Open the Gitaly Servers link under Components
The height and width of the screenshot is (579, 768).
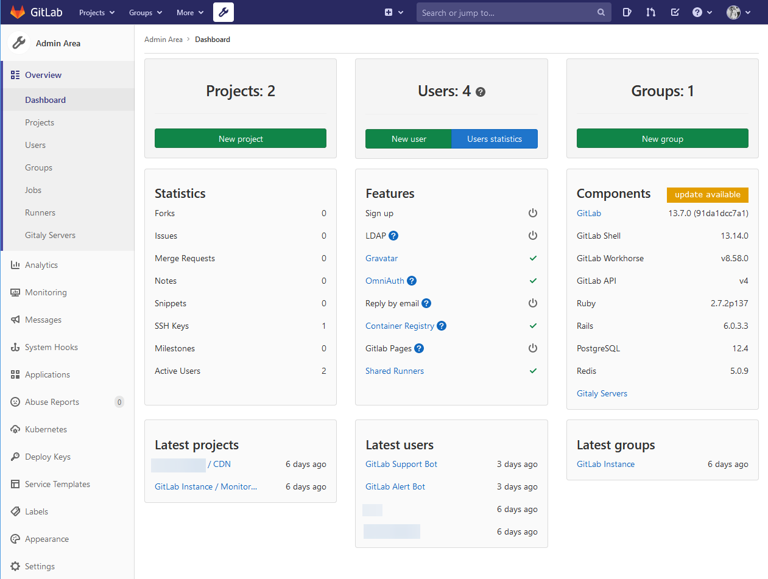(x=602, y=393)
